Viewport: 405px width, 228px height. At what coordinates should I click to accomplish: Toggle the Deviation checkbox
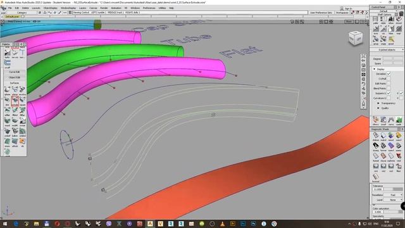(x=388, y=74)
